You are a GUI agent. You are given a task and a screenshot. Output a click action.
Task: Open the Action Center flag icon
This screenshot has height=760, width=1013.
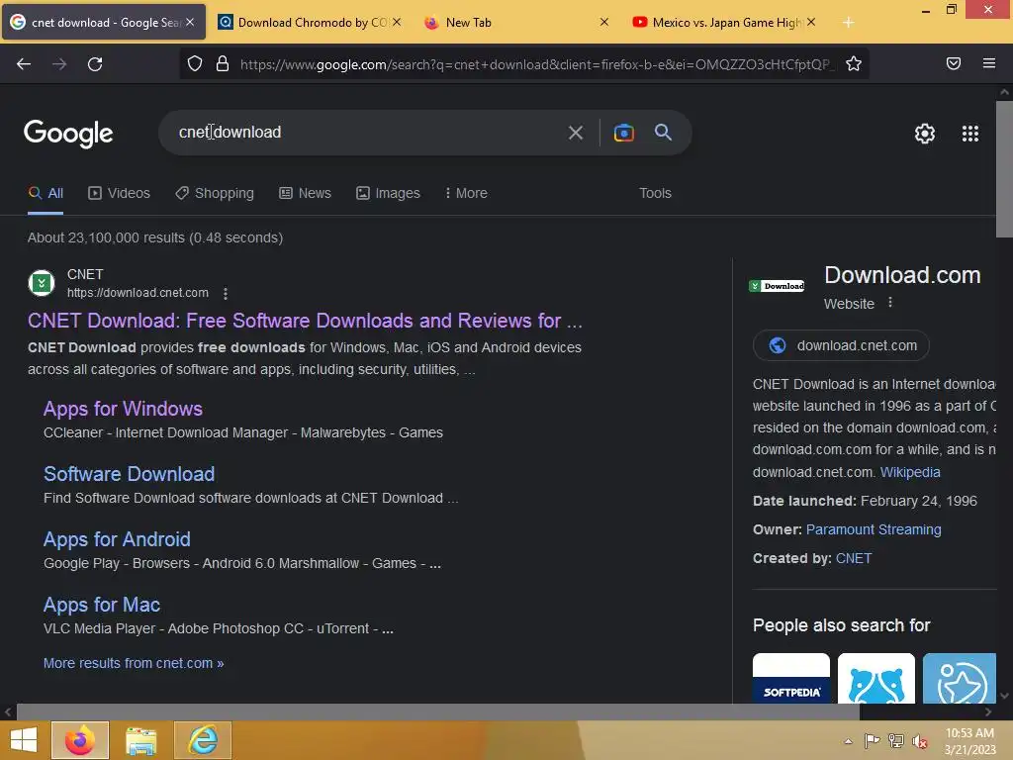pos(872,741)
